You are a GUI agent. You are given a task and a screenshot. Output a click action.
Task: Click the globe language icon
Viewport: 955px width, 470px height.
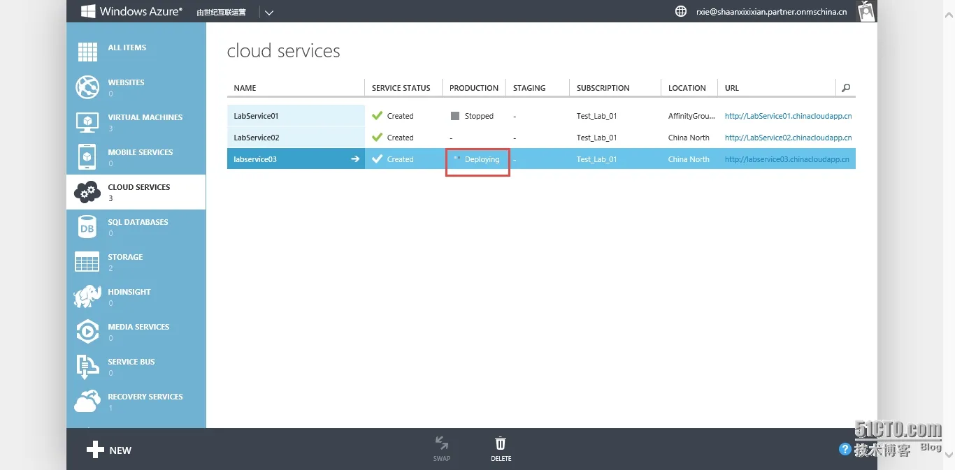(x=681, y=11)
